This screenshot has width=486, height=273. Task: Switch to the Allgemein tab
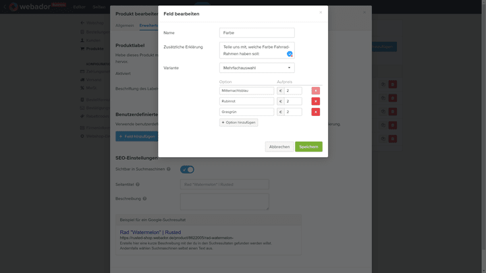[x=125, y=25]
